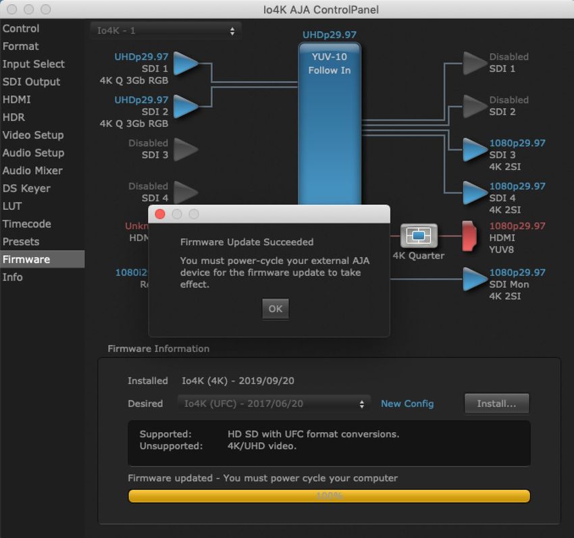The height and width of the screenshot is (538, 574).
Task: Click the SDI Mon output triangle icon
Action: point(475,279)
